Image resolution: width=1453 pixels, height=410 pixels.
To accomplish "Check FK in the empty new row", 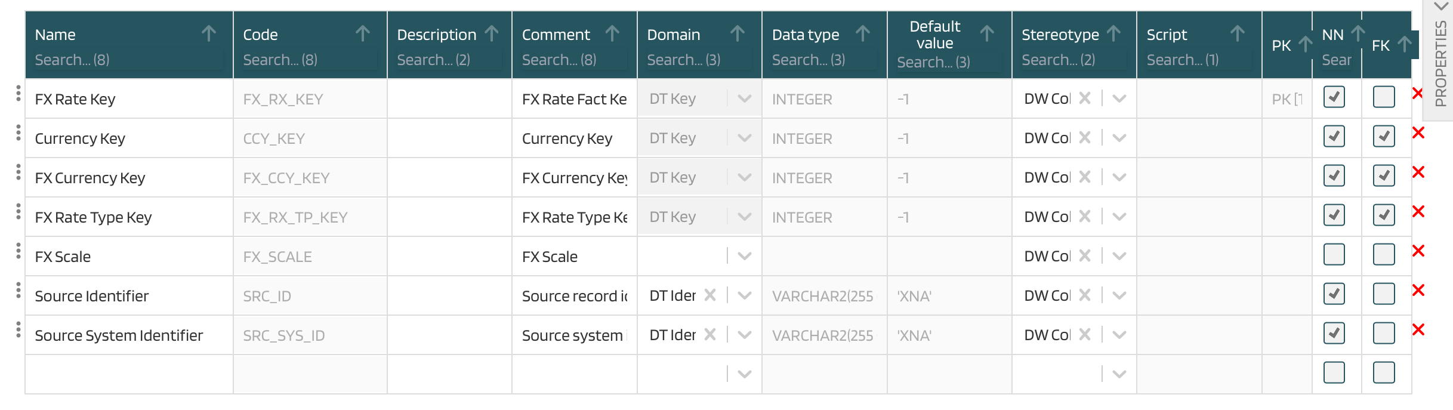I will coord(1384,372).
